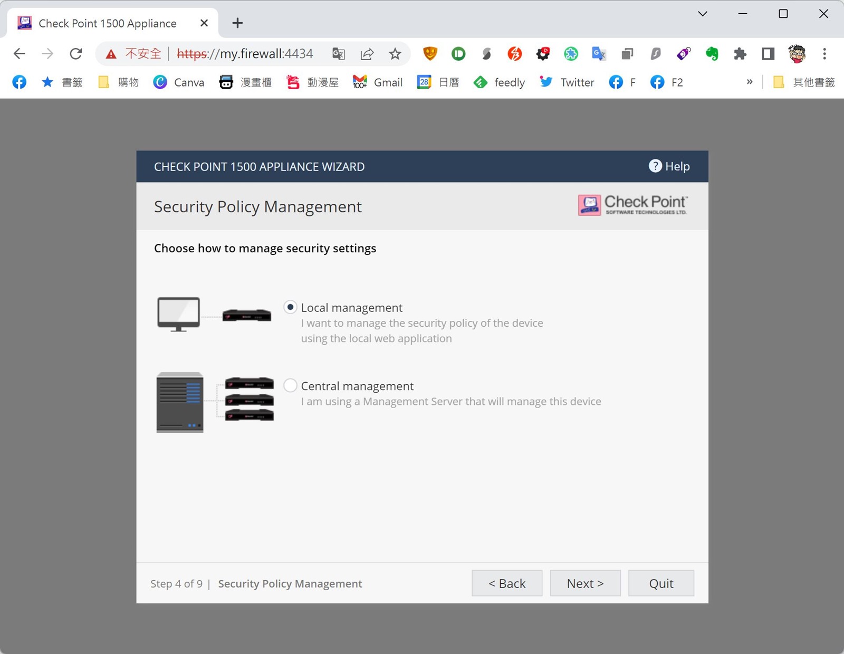Image resolution: width=844 pixels, height=654 pixels.
Task: Click the Next button in the wizard
Action: tap(585, 583)
